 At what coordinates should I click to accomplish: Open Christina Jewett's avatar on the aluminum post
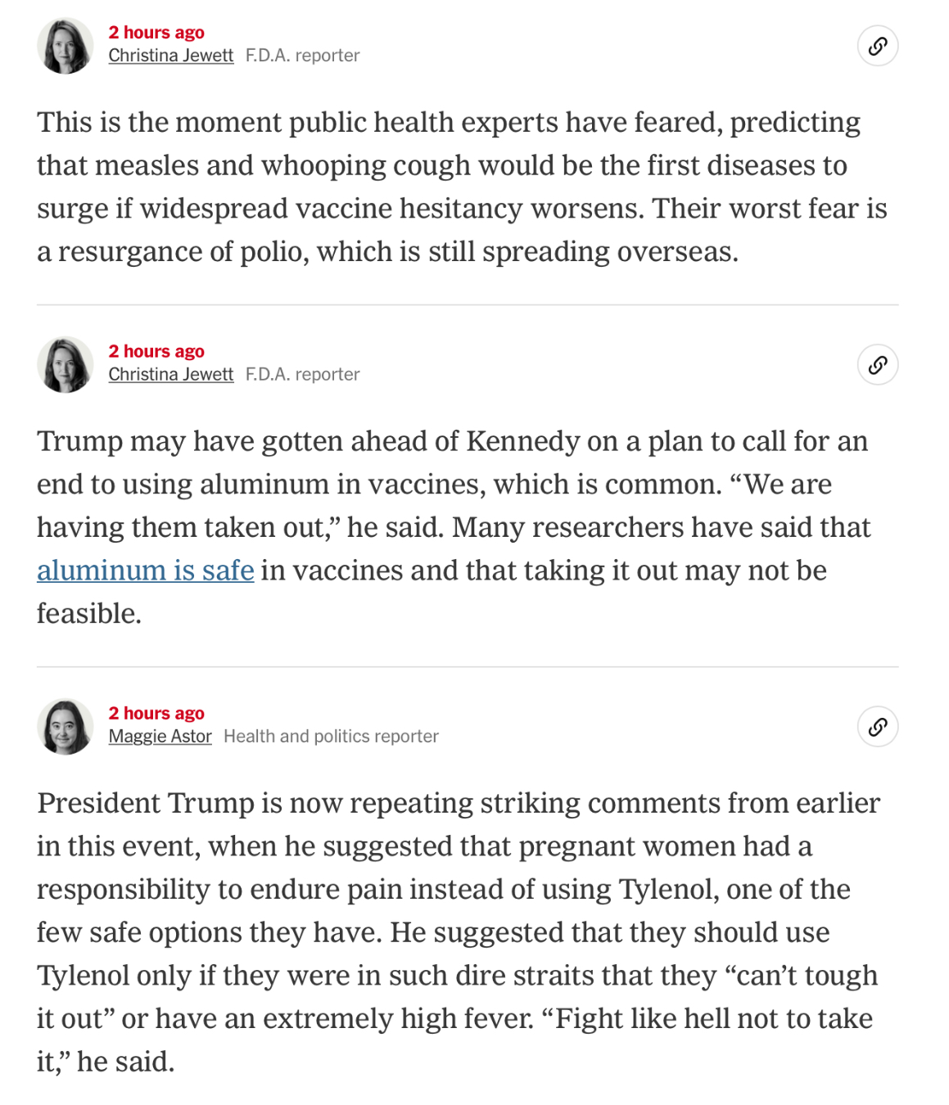point(66,364)
